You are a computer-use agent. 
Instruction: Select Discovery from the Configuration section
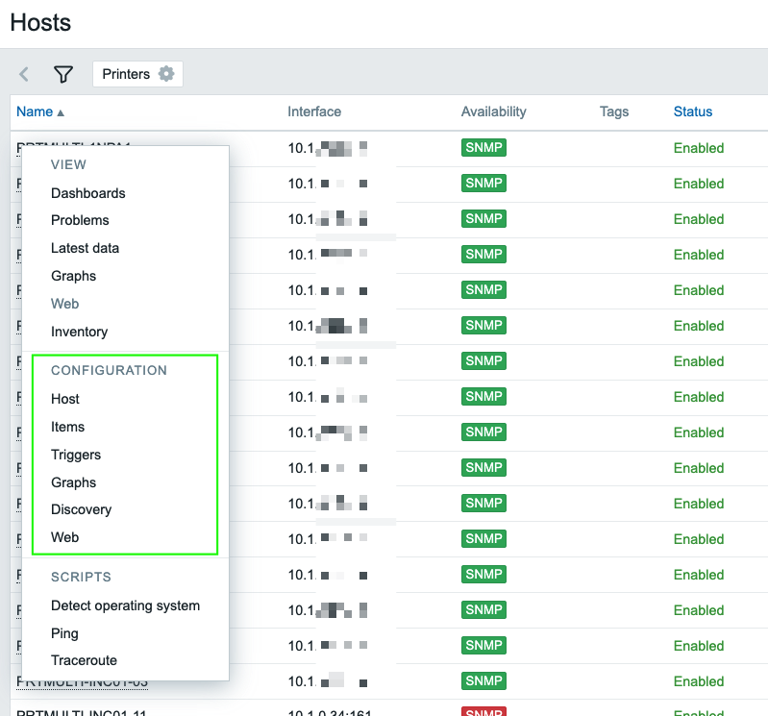81,509
